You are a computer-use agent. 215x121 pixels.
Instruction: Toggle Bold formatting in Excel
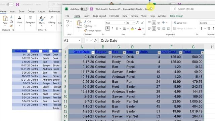(x=107, y=28)
